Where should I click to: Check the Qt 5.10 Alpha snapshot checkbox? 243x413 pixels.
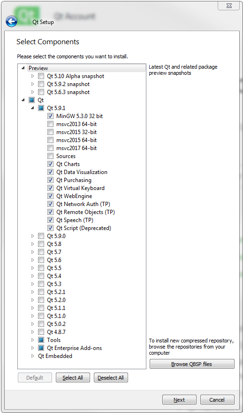point(41,76)
